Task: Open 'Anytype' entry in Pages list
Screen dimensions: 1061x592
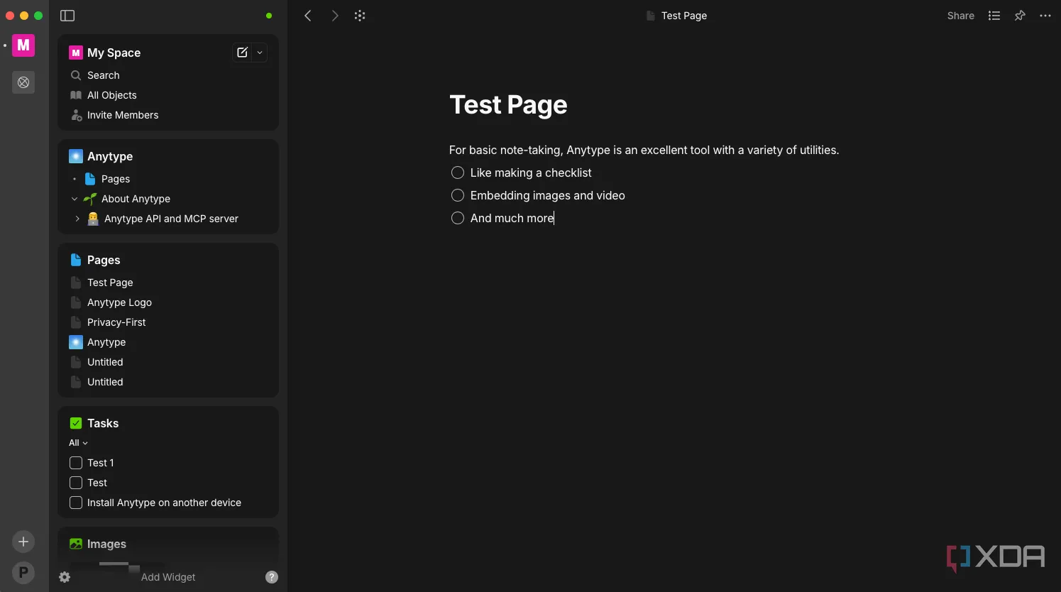Action: coord(106,342)
